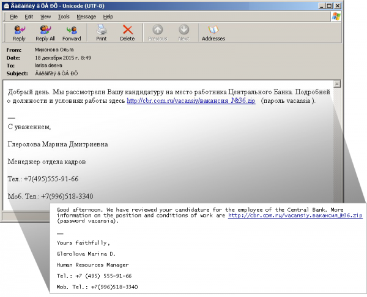Click the Windows flag logo in the menu bar
Screen dimensions: 367x297
[x=336, y=17]
